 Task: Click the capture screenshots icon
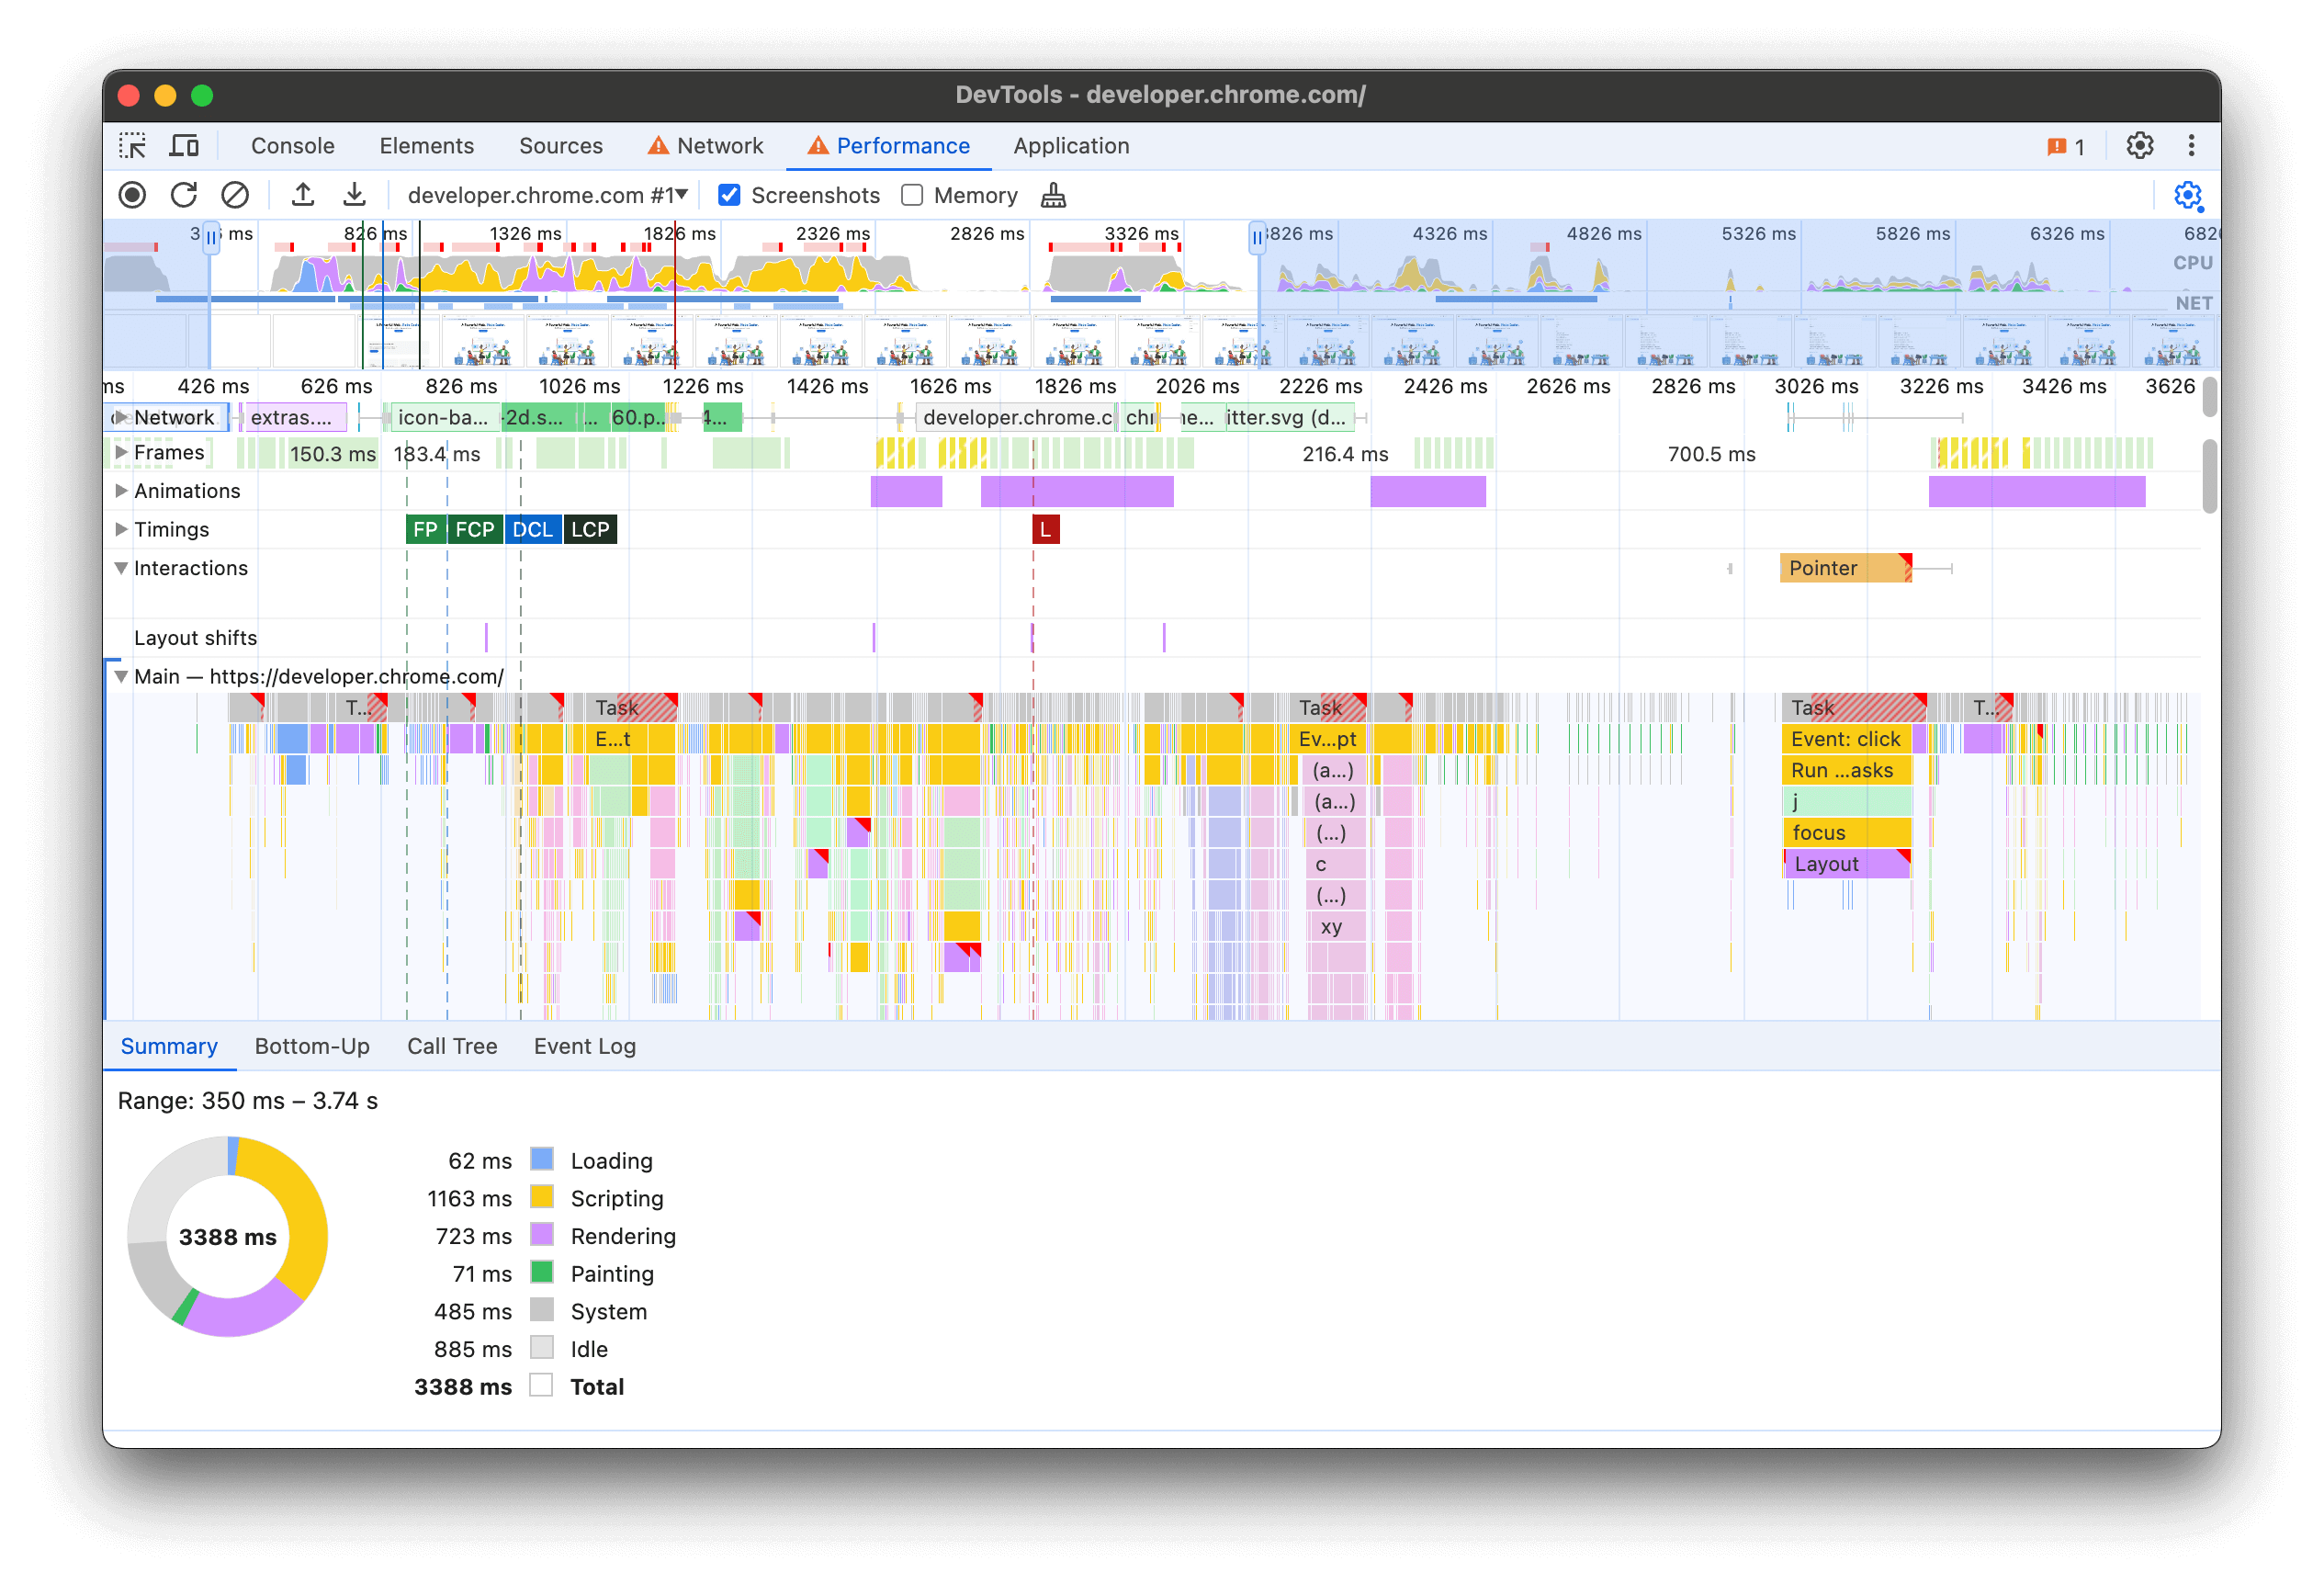(x=735, y=194)
